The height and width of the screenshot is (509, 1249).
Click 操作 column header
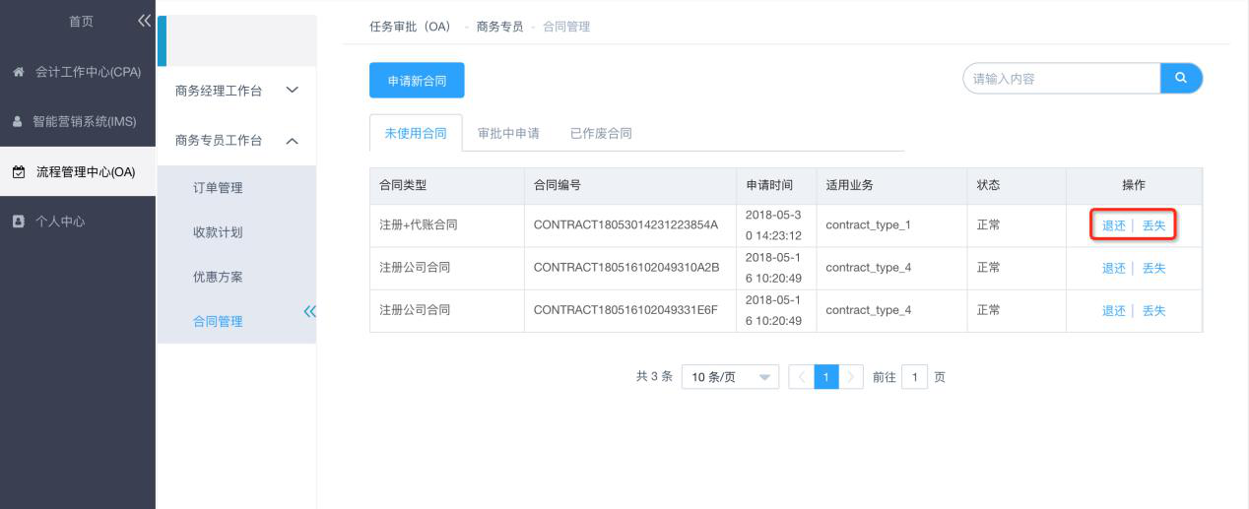[x=1134, y=185]
